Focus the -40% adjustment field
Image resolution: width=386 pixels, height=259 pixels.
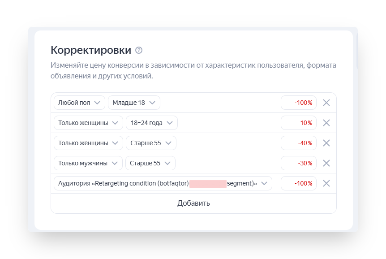point(299,143)
